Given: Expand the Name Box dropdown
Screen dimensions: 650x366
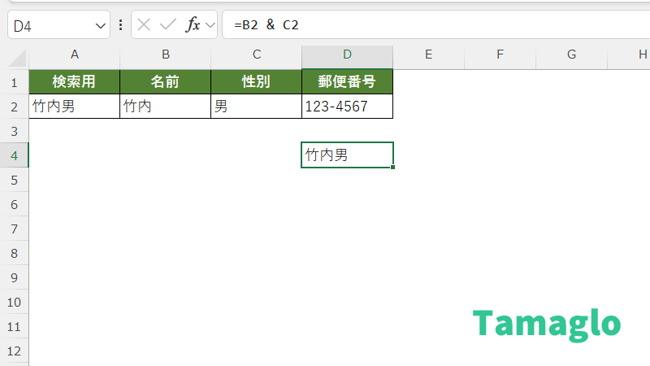Looking at the screenshot, I should click(101, 25).
